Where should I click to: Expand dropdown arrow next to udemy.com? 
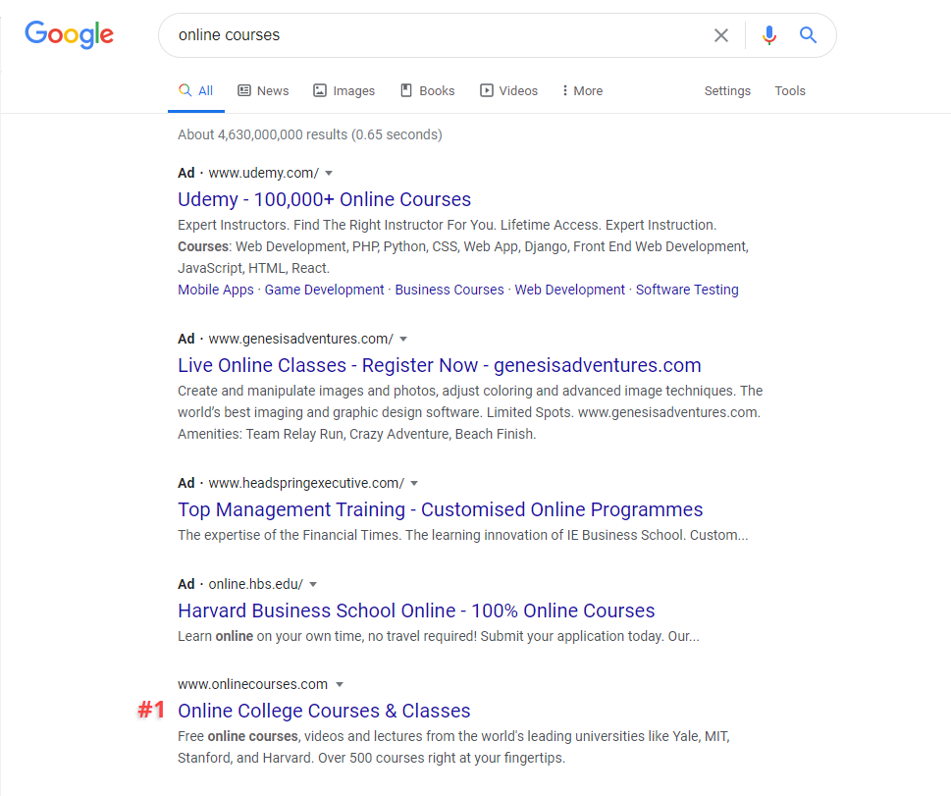(x=330, y=174)
